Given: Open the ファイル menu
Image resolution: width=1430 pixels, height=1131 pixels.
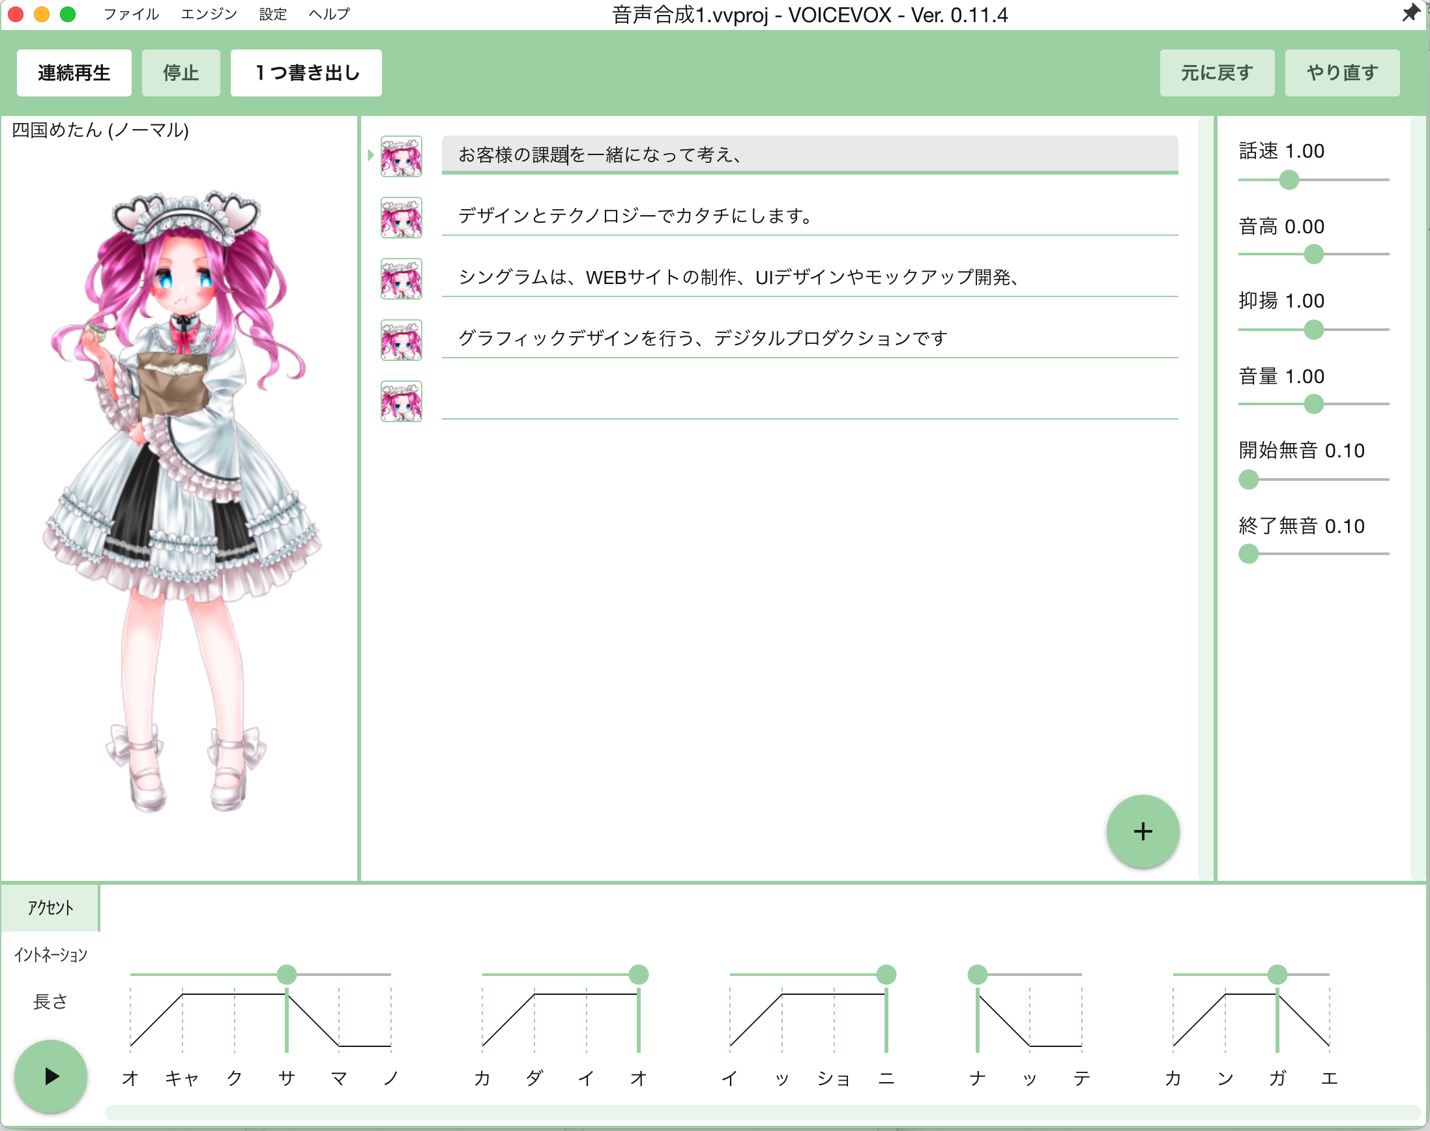Looking at the screenshot, I should (x=131, y=14).
